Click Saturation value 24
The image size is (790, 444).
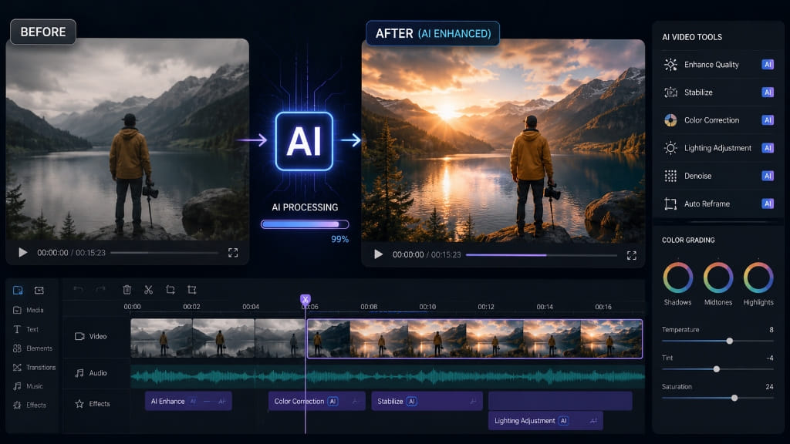(x=769, y=387)
